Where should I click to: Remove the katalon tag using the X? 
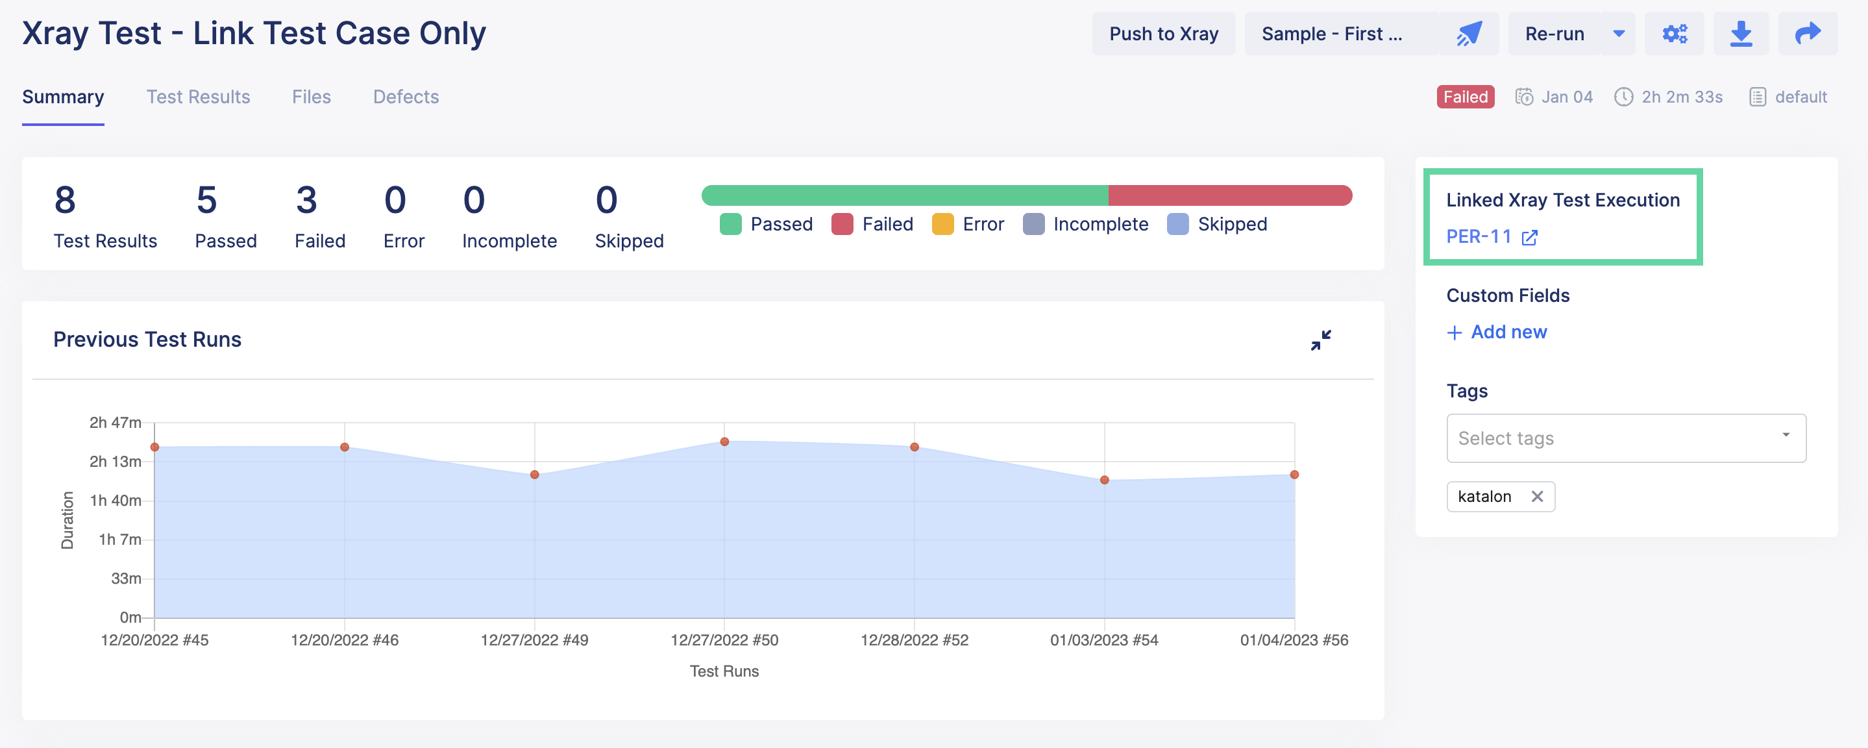(x=1536, y=496)
